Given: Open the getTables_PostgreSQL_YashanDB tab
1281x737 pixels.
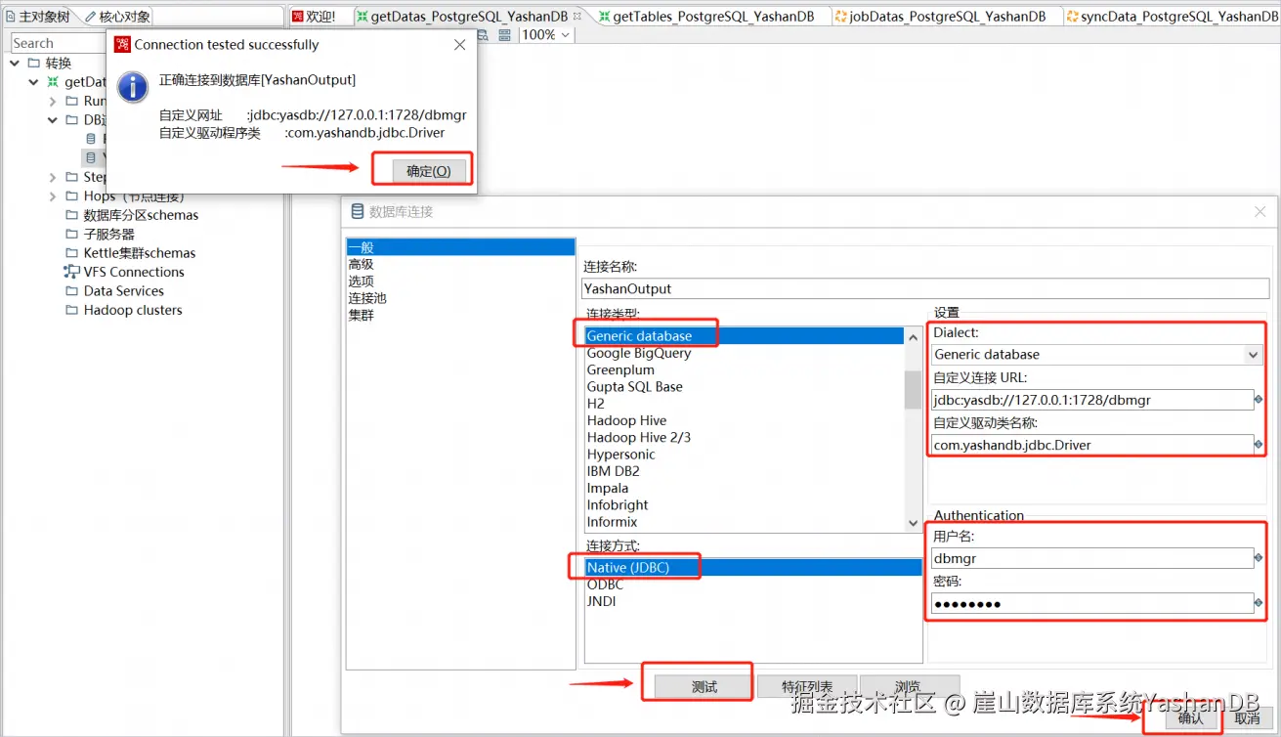Looking at the screenshot, I should [x=713, y=17].
